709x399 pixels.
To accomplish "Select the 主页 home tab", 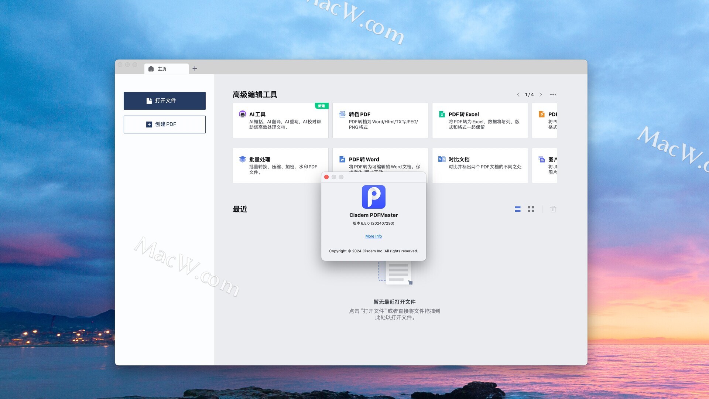I will 167,69.
